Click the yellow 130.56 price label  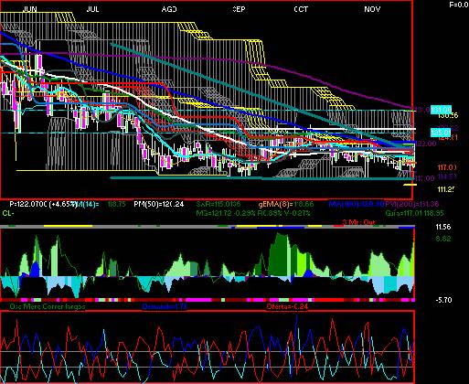point(448,115)
